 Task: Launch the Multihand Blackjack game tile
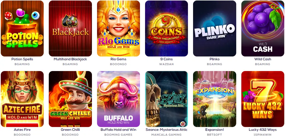(70, 28)
